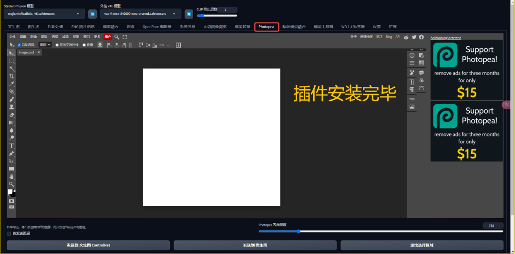Click the export download arrow icon
Image resolution: width=515 pixels, height=254 pixels.
100,45
